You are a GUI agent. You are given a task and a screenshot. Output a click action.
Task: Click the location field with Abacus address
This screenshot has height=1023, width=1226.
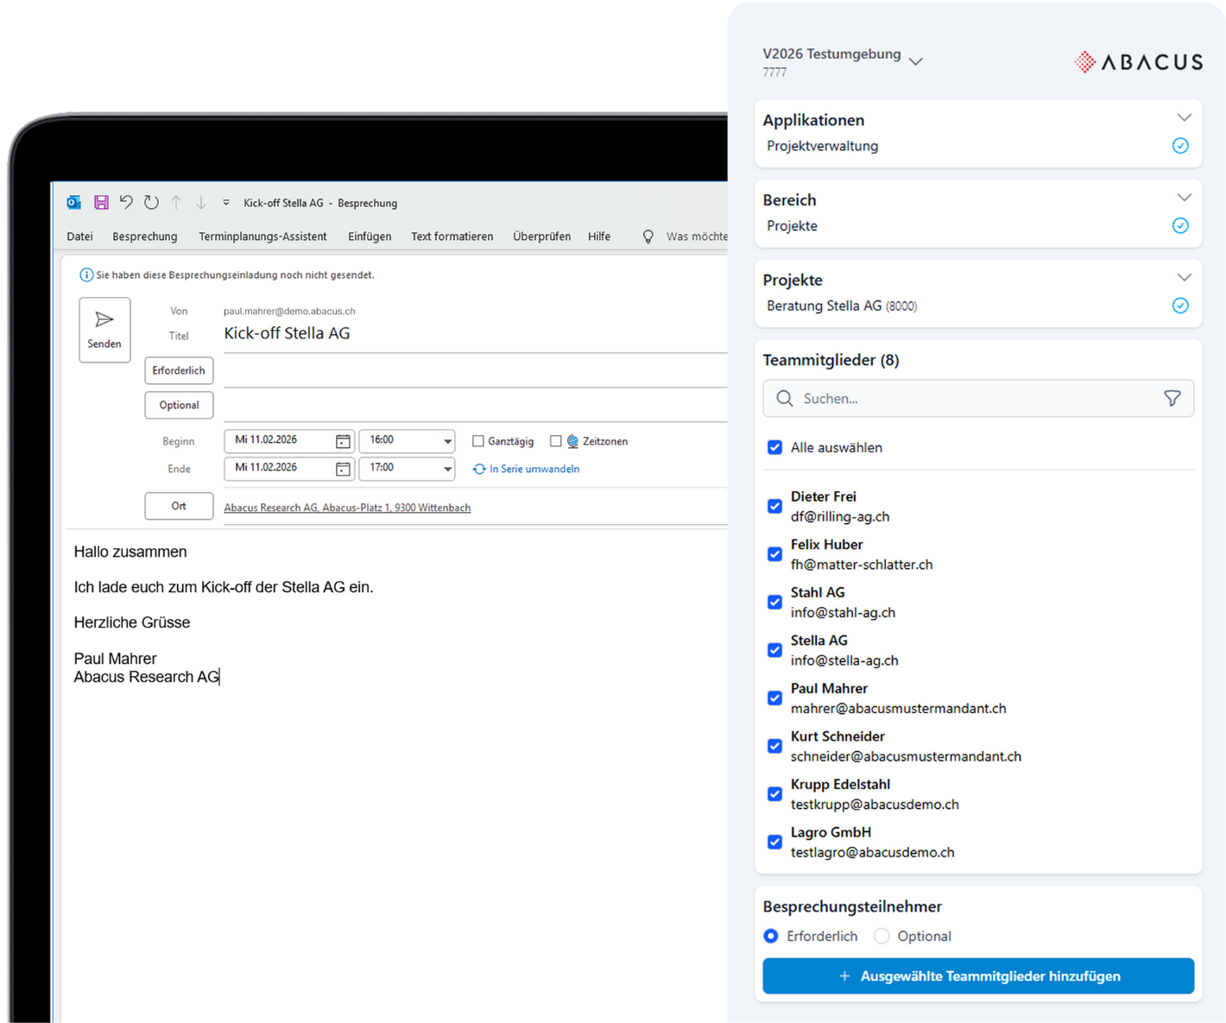click(x=475, y=508)
